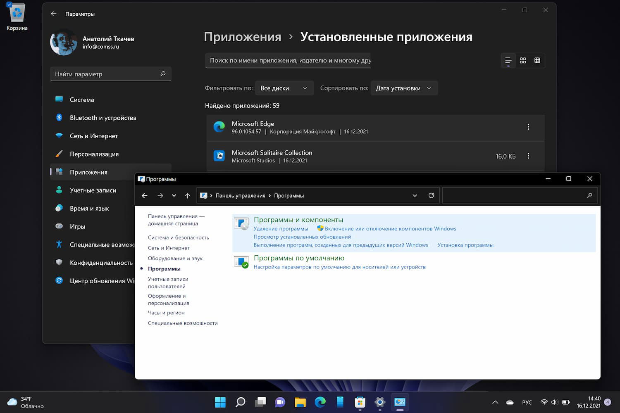
Task: Click the Control Panel search box
Action: pyautogui.click(x=520, y=196)
